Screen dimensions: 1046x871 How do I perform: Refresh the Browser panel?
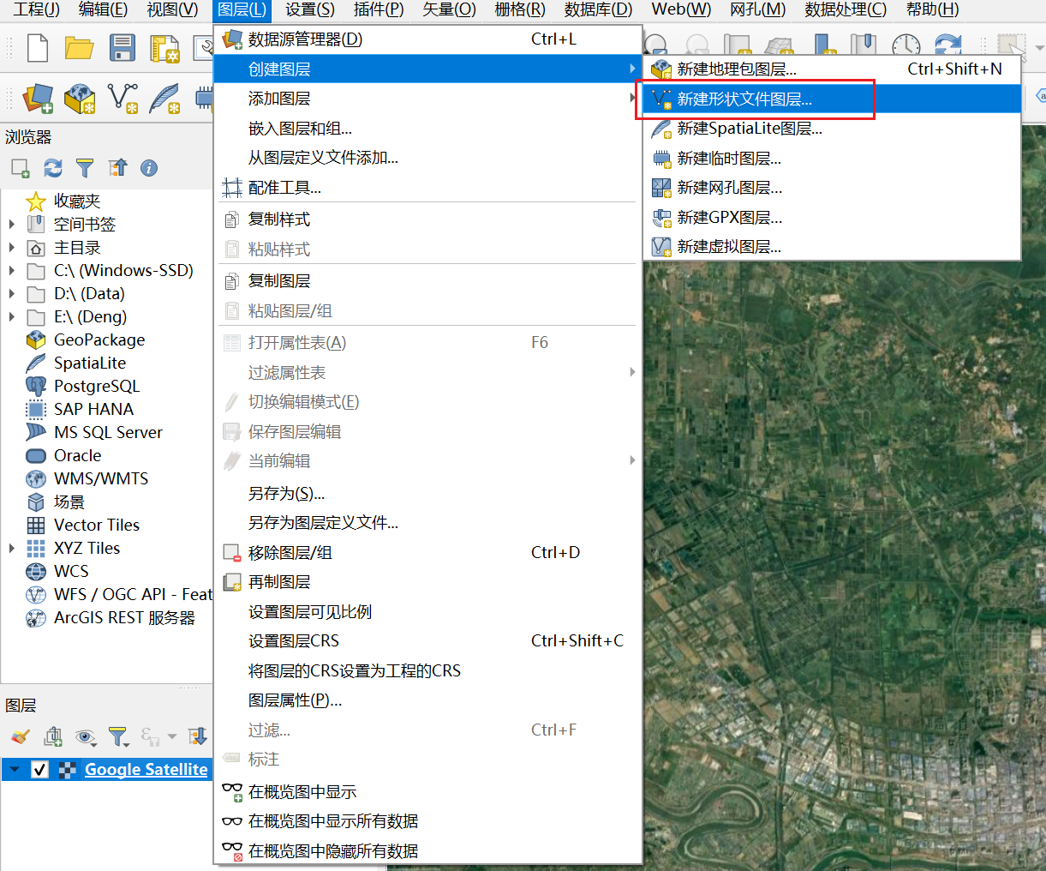(53, 168)
